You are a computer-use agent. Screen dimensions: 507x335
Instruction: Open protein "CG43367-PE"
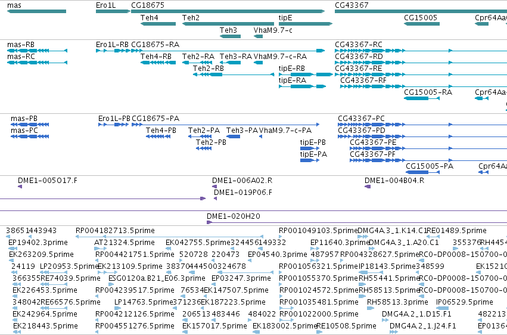[x=373, y=142]
